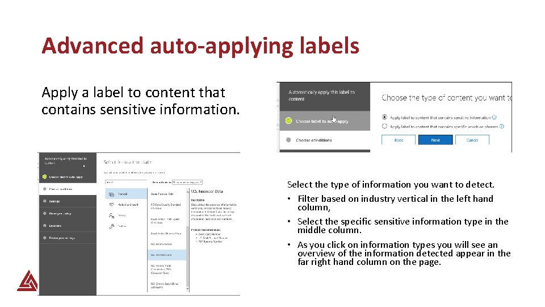Image resolution: width=545 pixels, height=307 pixels.
Task: Click the 'ABA Routing Number' bullet
Action: (210, 241)
